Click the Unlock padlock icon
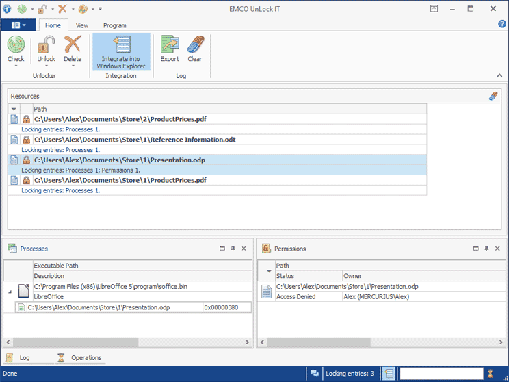 (47, 45)
